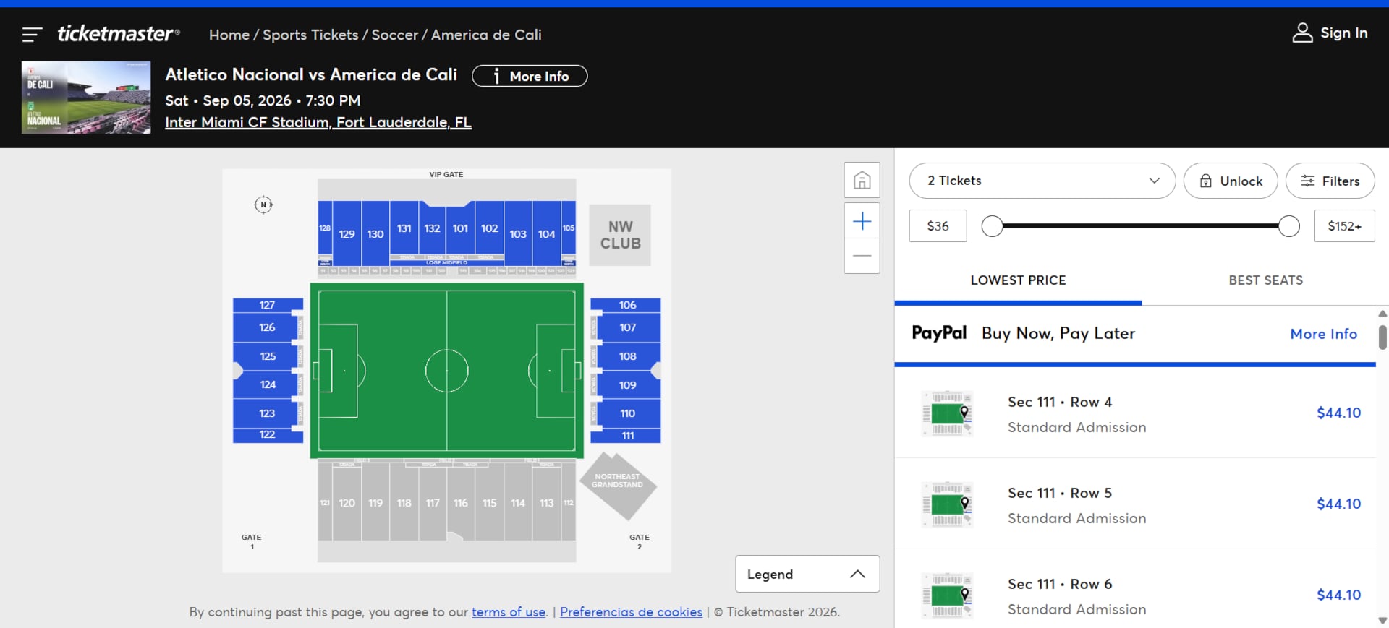Open the event thumbnail image
This screenshot has height=628, width=1389.
(86, 98)
